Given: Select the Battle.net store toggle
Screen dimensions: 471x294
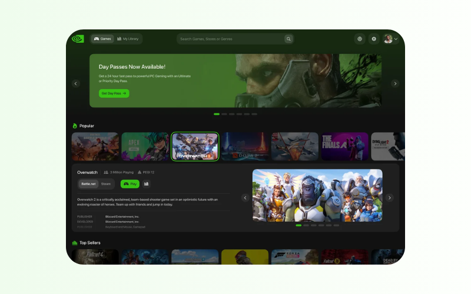Looking at the screenshot, I should (x=88, y=184).
